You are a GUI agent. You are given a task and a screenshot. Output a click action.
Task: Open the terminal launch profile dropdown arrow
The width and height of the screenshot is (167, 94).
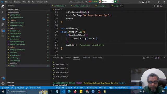(153, 58)
